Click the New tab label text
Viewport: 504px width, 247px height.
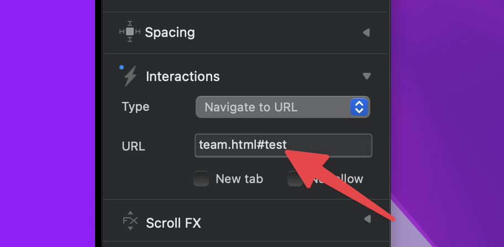point(239,179)
